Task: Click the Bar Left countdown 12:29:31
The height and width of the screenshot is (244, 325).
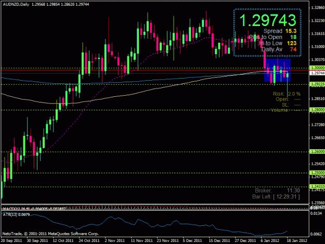Action: (x=276, y=197)
